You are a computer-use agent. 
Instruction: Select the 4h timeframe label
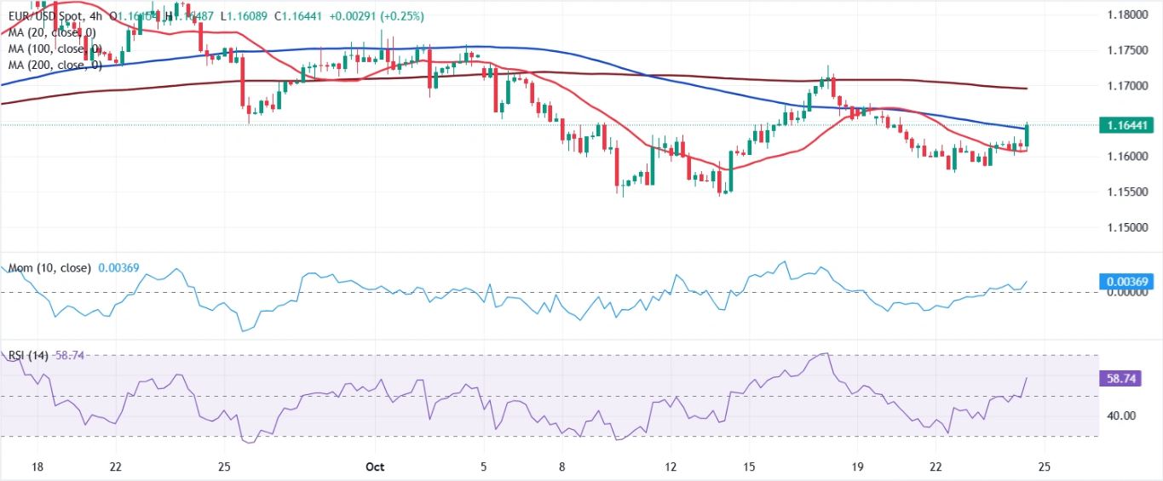click(x=97, y=17)
